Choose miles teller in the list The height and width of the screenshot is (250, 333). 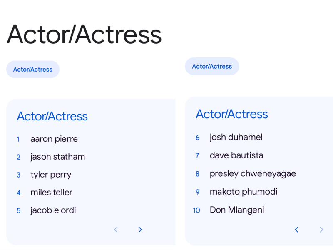51,192
